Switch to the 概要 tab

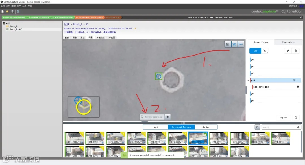(67, 38)
